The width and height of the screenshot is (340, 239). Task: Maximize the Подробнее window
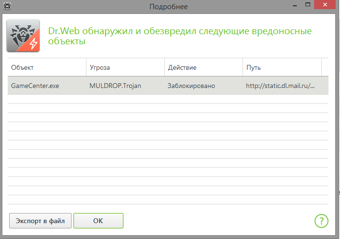[x=308, y=4]
